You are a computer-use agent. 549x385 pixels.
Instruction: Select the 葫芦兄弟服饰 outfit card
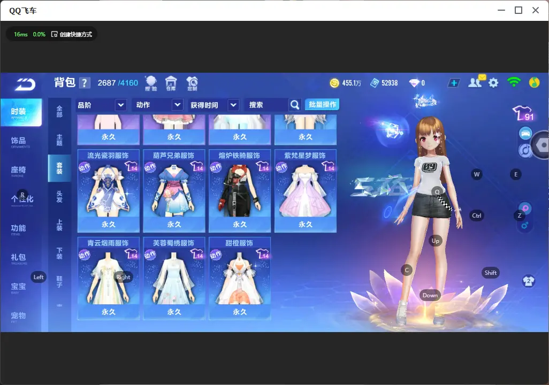174,191
